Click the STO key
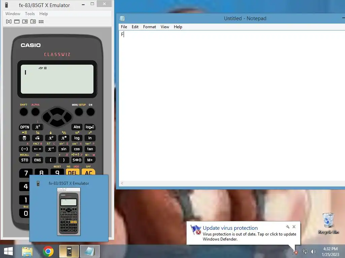Image resolution: width=345 pixels, height=258 pixels. coord(24,160)
